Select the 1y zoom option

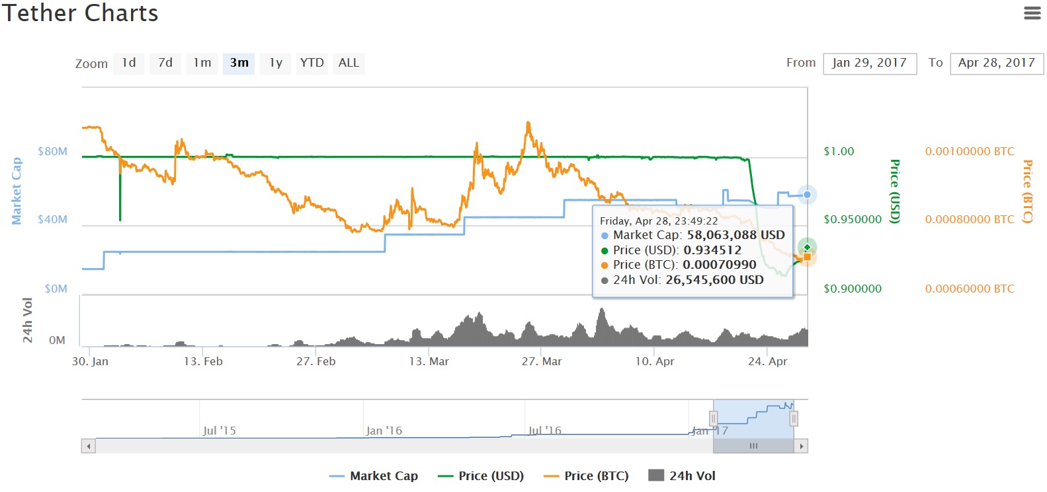276,63
